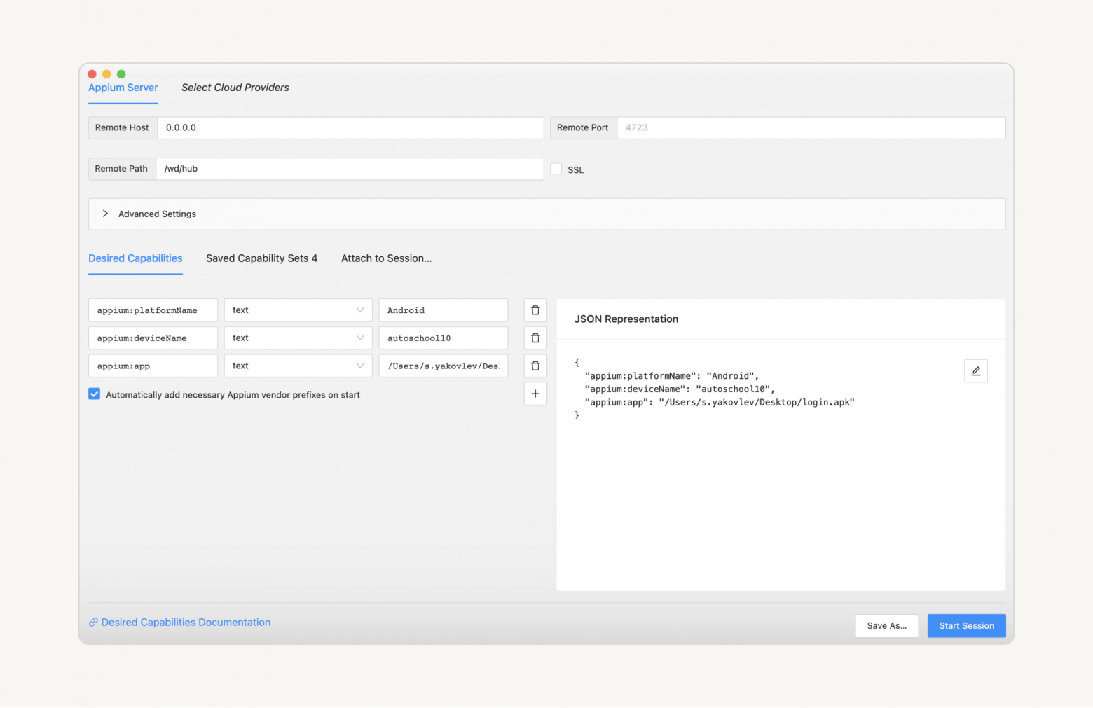The height and width of the screenshot is (708, 1093).
Task: Open the Select Cloud Providers tab
Action: pyautogui.click(x=235, y=88)
